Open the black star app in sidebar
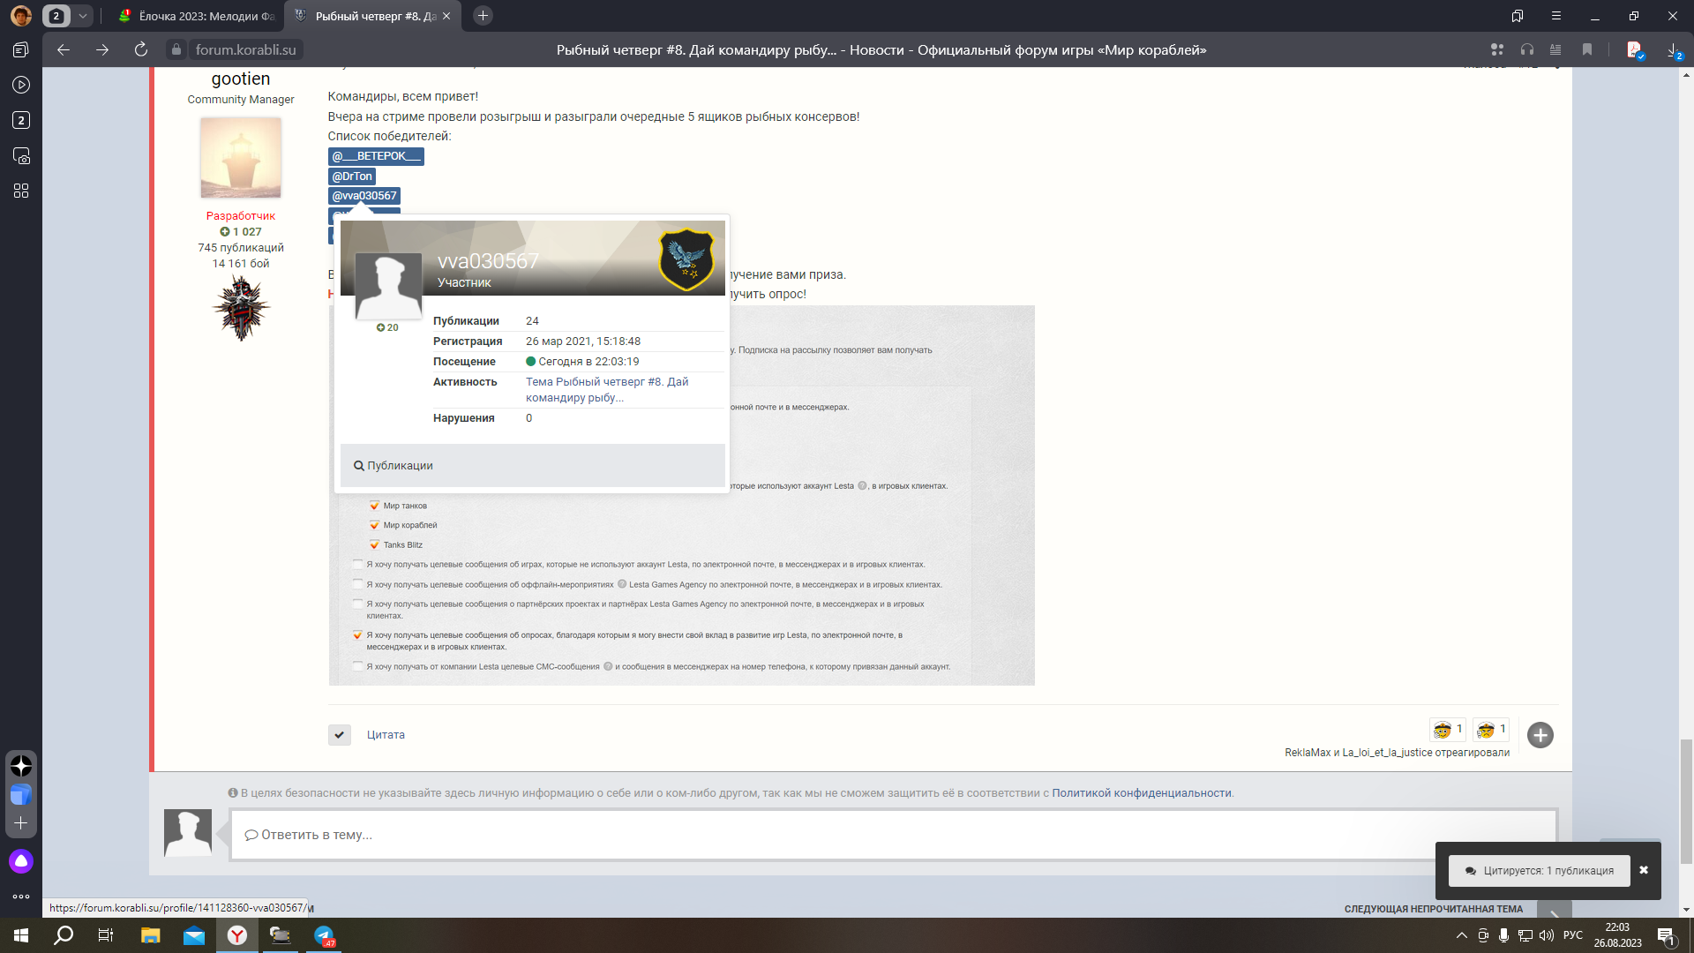 click(21, 766)
